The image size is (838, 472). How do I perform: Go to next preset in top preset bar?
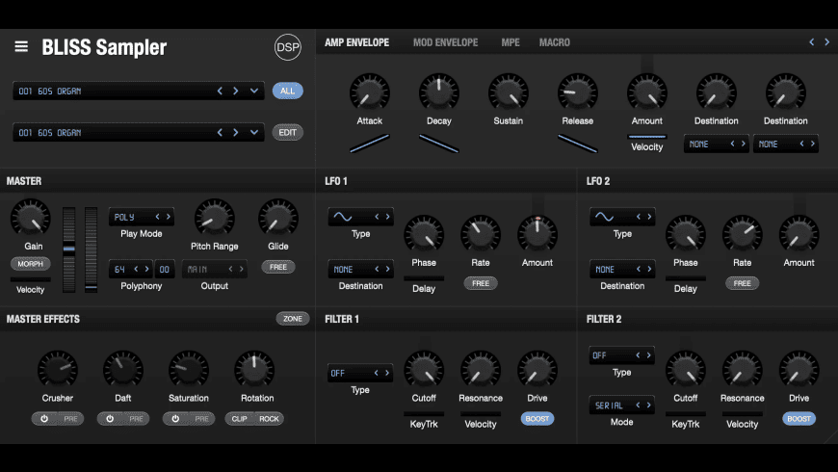point(236,91)
